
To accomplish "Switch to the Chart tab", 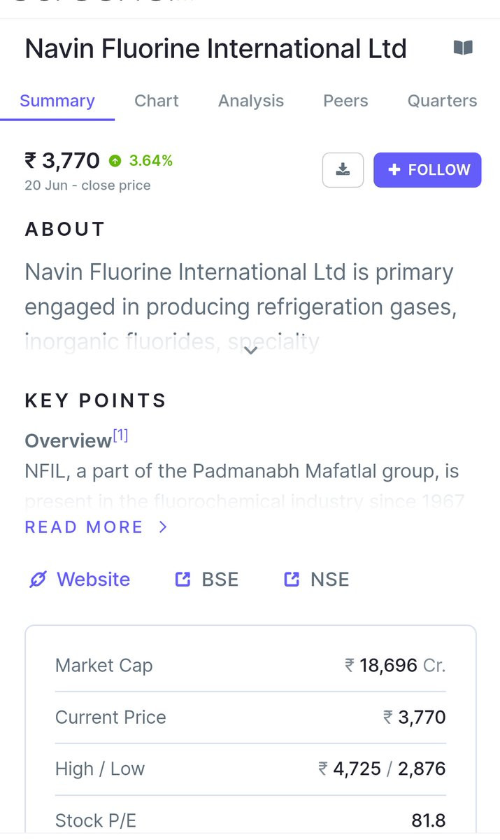I will 157,101.
